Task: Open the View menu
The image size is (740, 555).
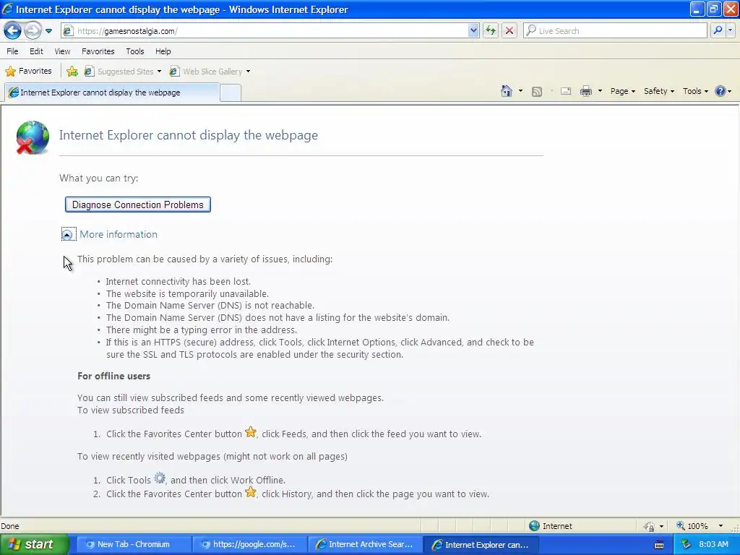Action: point(62,51)
